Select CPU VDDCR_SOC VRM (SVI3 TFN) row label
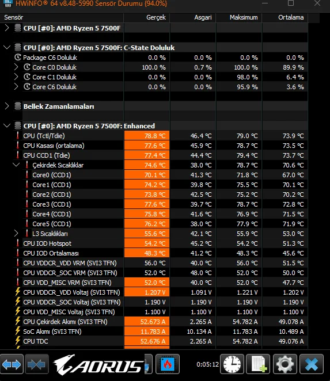The width and height of the screenshot is (330, 381). 70,273
